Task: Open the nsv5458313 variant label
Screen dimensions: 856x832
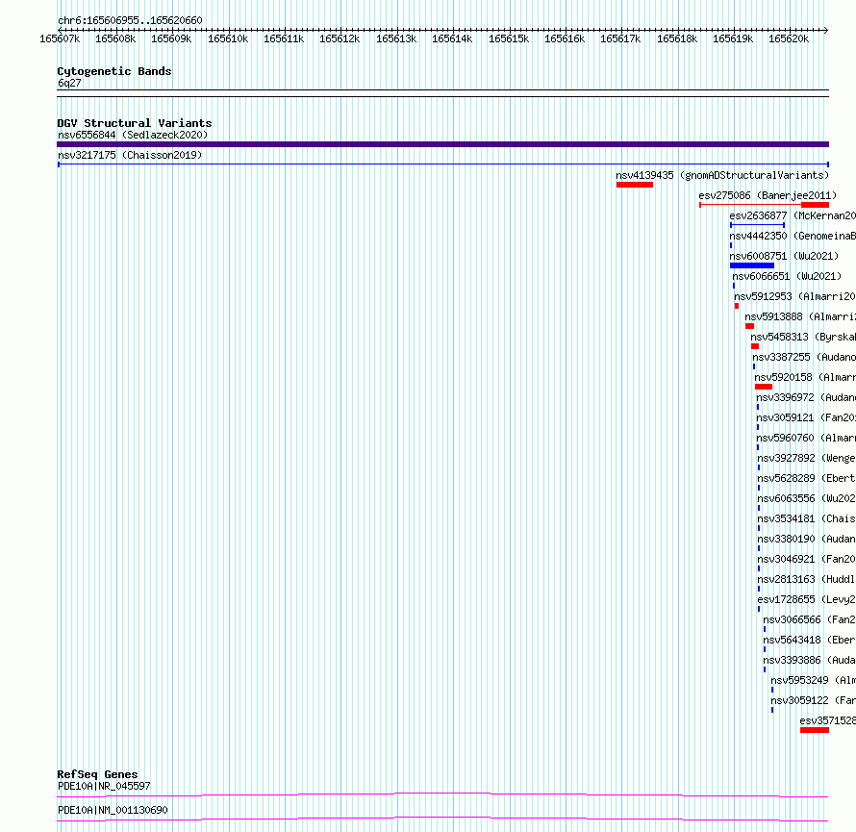Action: (803, 337)
